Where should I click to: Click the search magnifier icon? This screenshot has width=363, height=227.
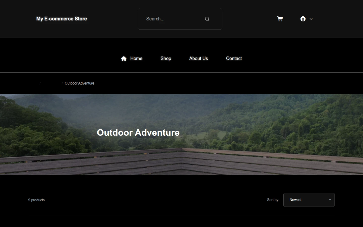click(207, 19)
